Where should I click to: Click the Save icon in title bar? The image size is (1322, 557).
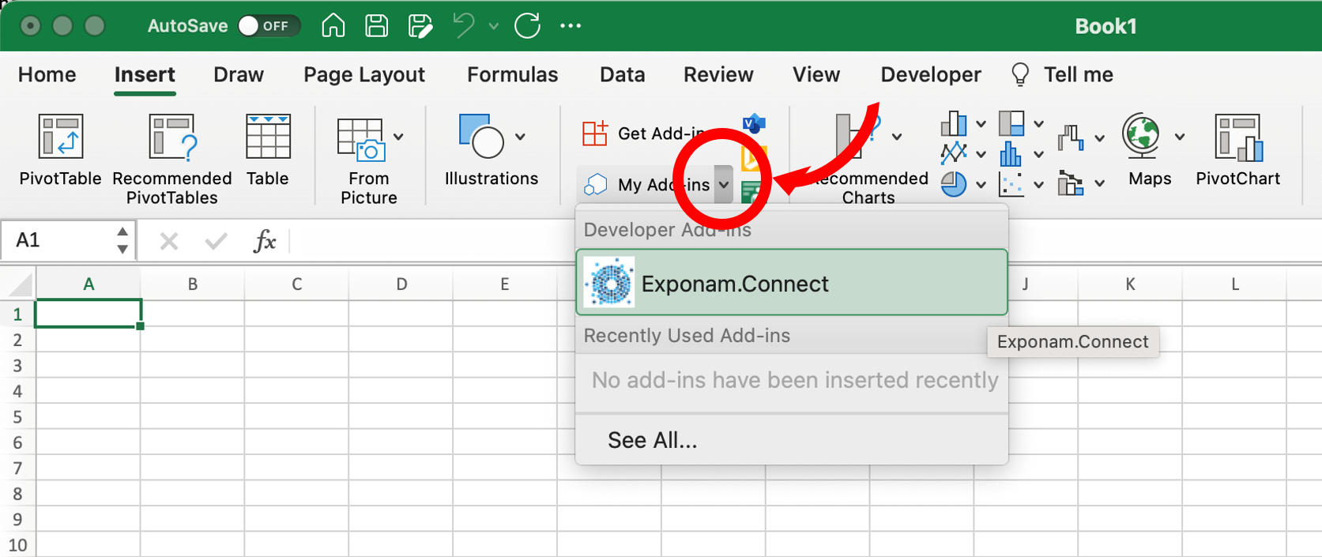point(376,26)
